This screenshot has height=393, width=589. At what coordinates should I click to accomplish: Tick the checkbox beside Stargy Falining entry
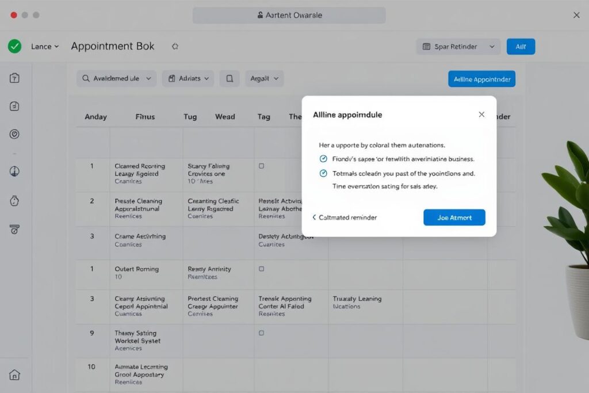click(x=261, y=166)
